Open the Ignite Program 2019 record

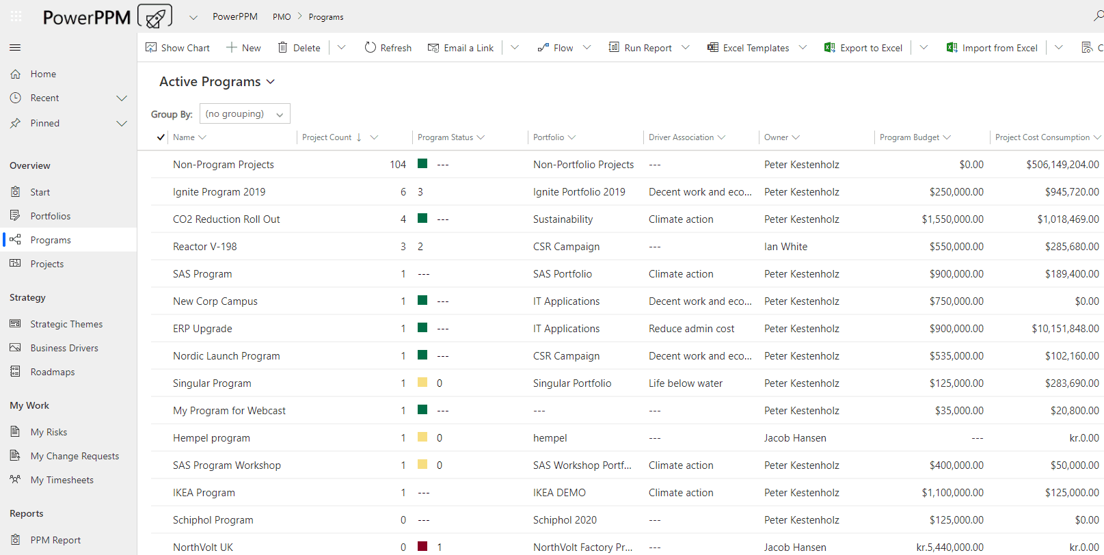point(219,192)
